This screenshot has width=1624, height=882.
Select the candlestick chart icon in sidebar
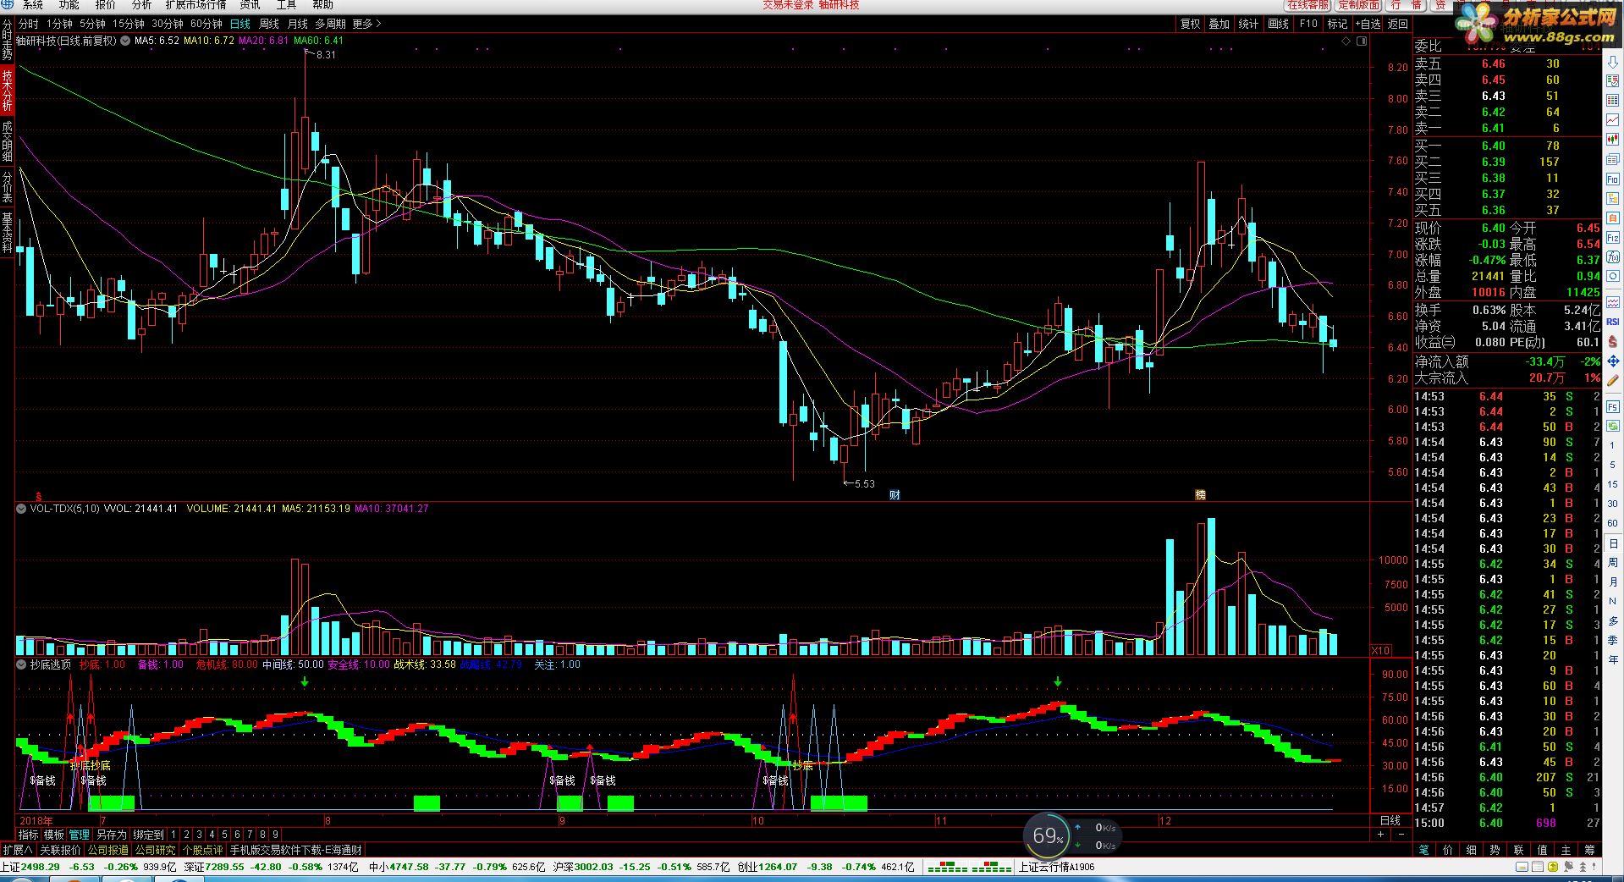[1613, 140]
